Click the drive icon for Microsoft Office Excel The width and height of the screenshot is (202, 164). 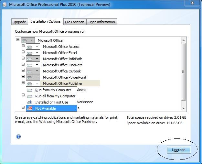point(29,53)
